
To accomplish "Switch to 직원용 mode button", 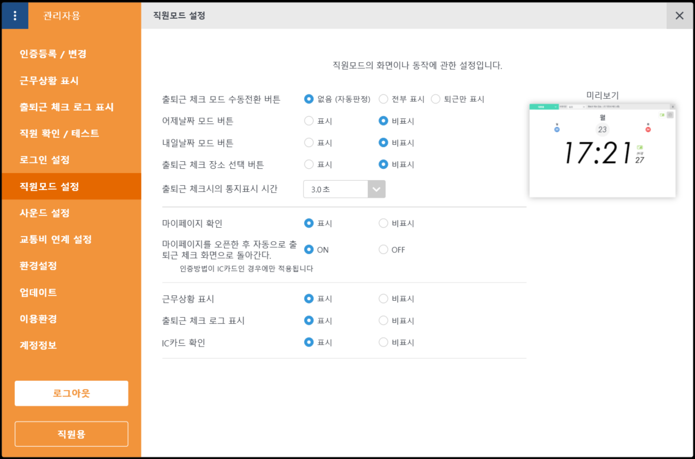I will tap(71, 434).
